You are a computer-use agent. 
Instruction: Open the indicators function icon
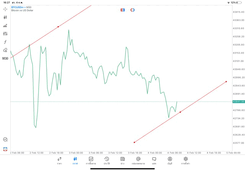click(5, 42)
